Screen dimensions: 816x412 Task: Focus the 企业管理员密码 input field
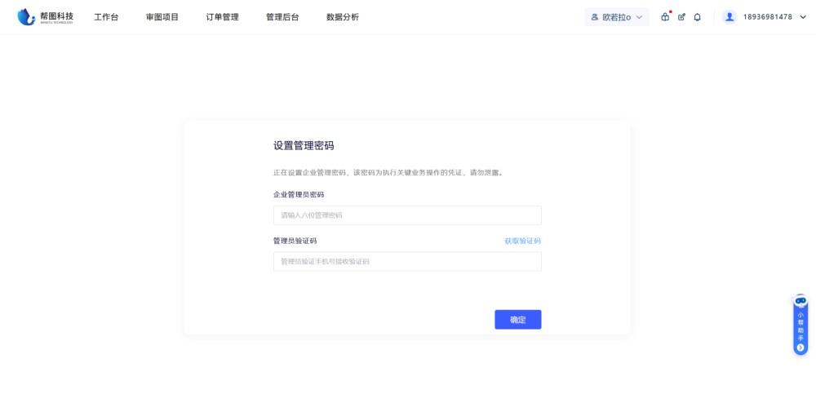click(x=407, y=215)
